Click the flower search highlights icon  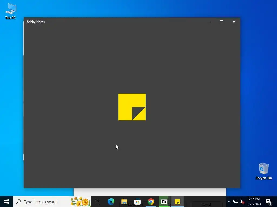[80, 202]
